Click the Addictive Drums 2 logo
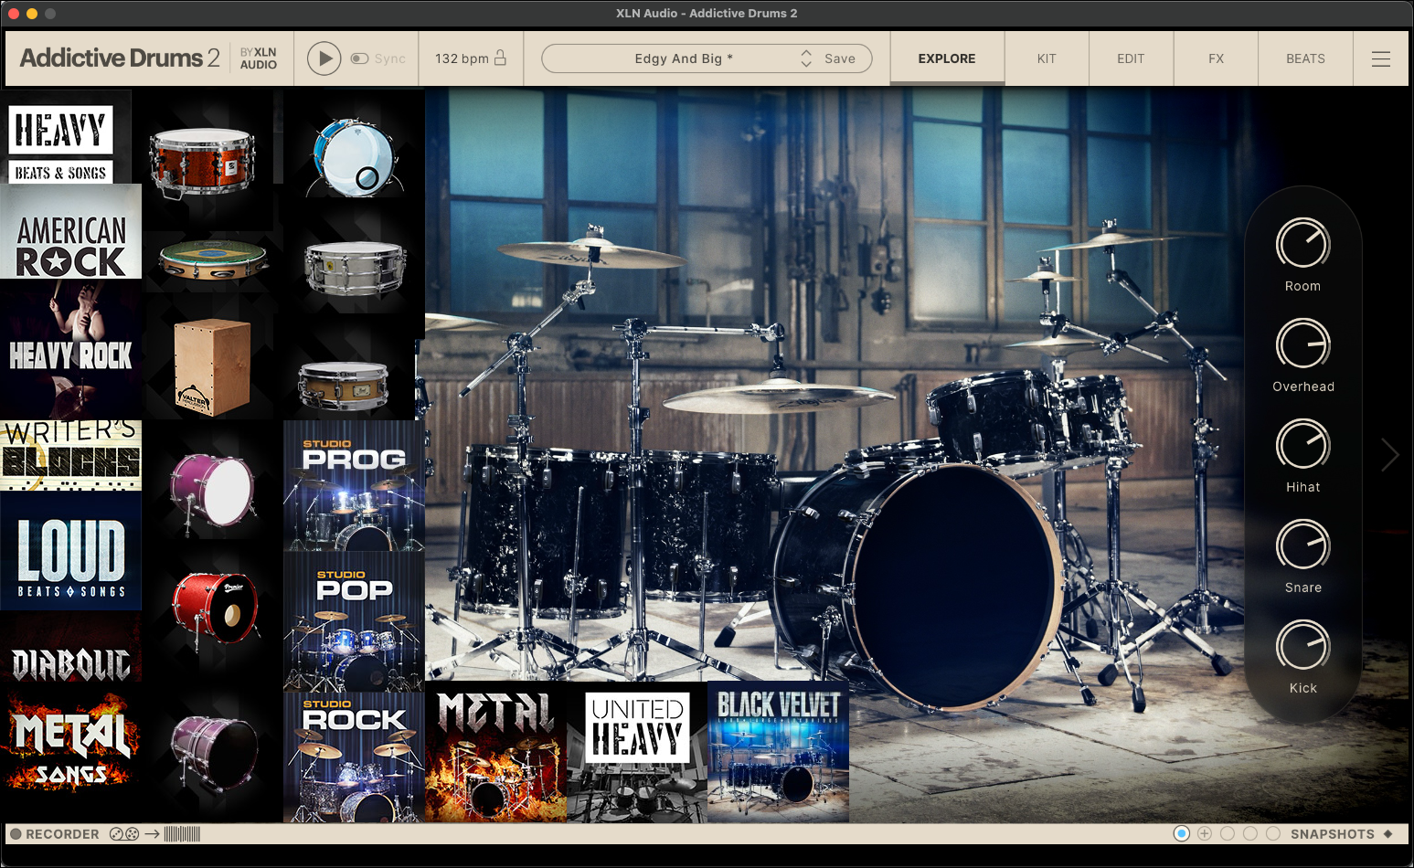 [120, 58]
